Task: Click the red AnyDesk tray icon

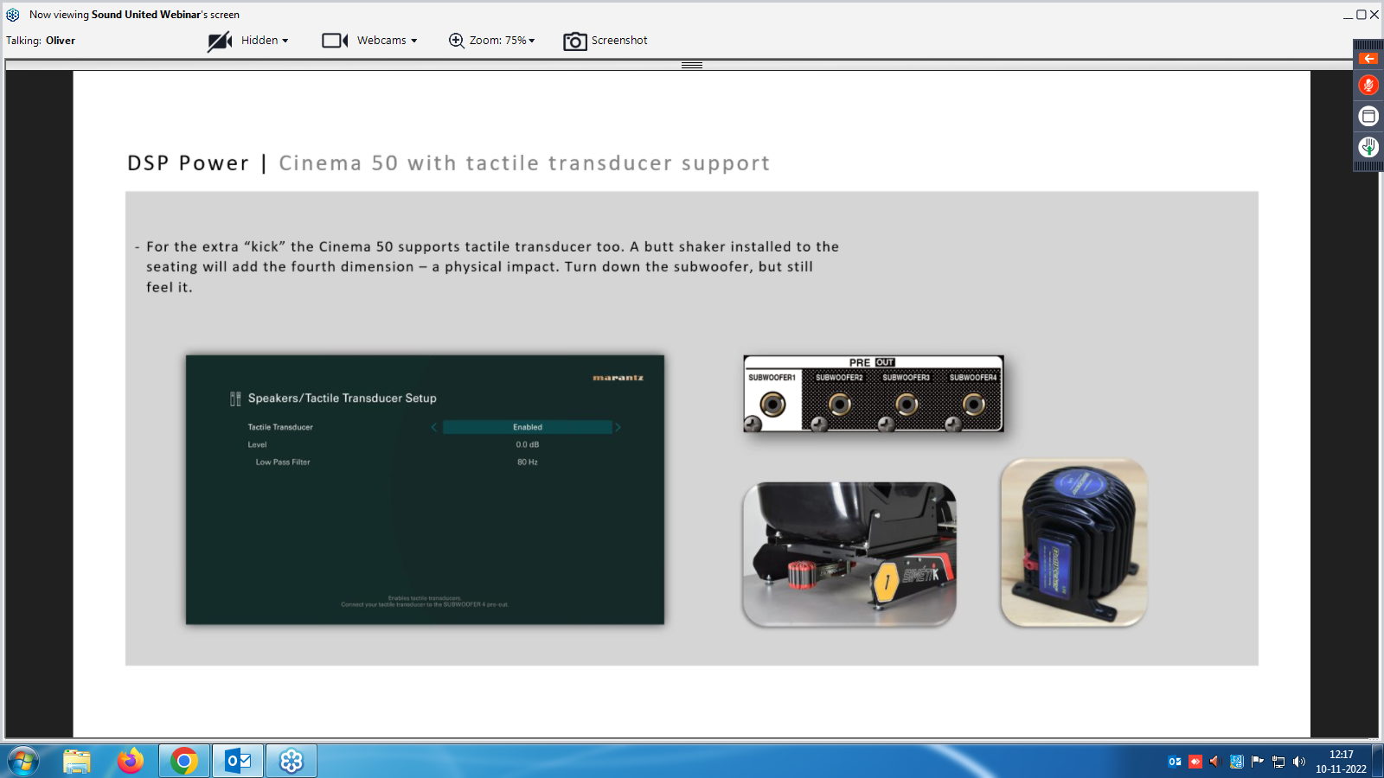Action: pyautogui.click(x=1195, y=762)
